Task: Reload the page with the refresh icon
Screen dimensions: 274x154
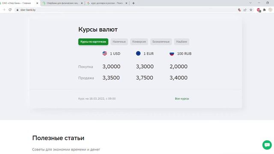Action: click(10, 10)
